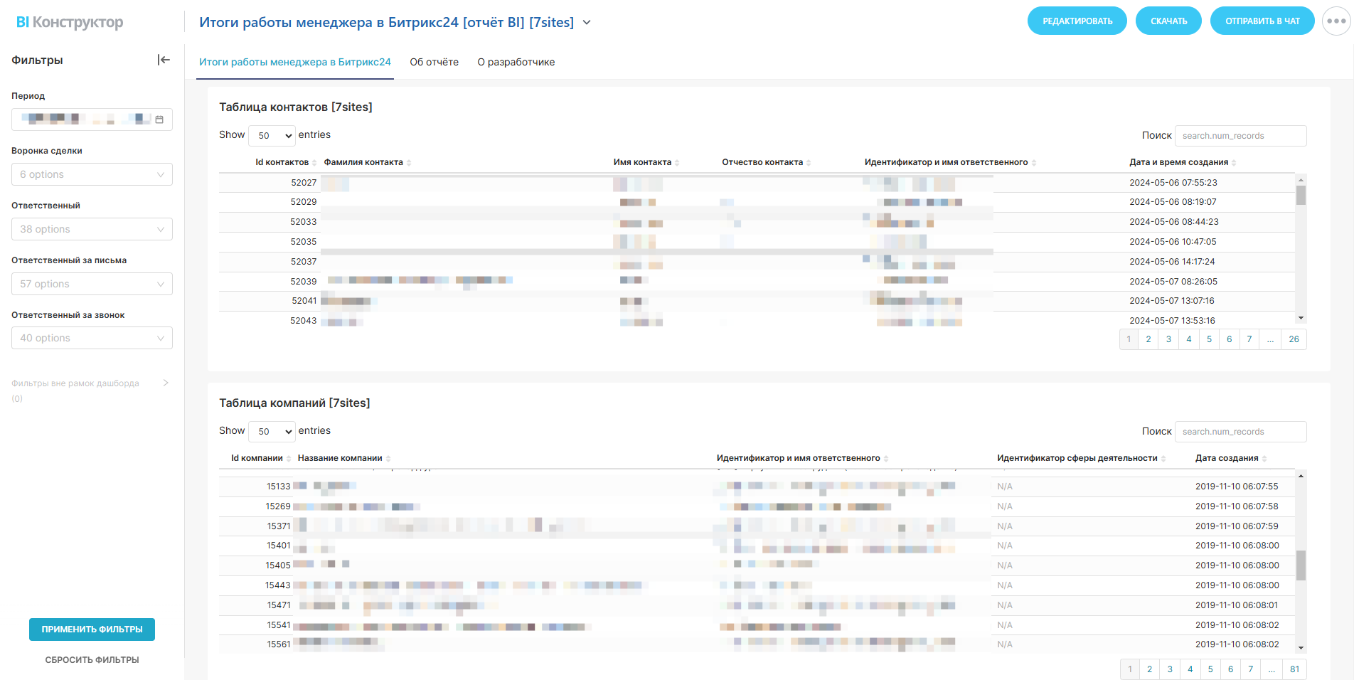Click the Период date range field
Screen dimensions: 1354x680
click(x=92, y=119)
